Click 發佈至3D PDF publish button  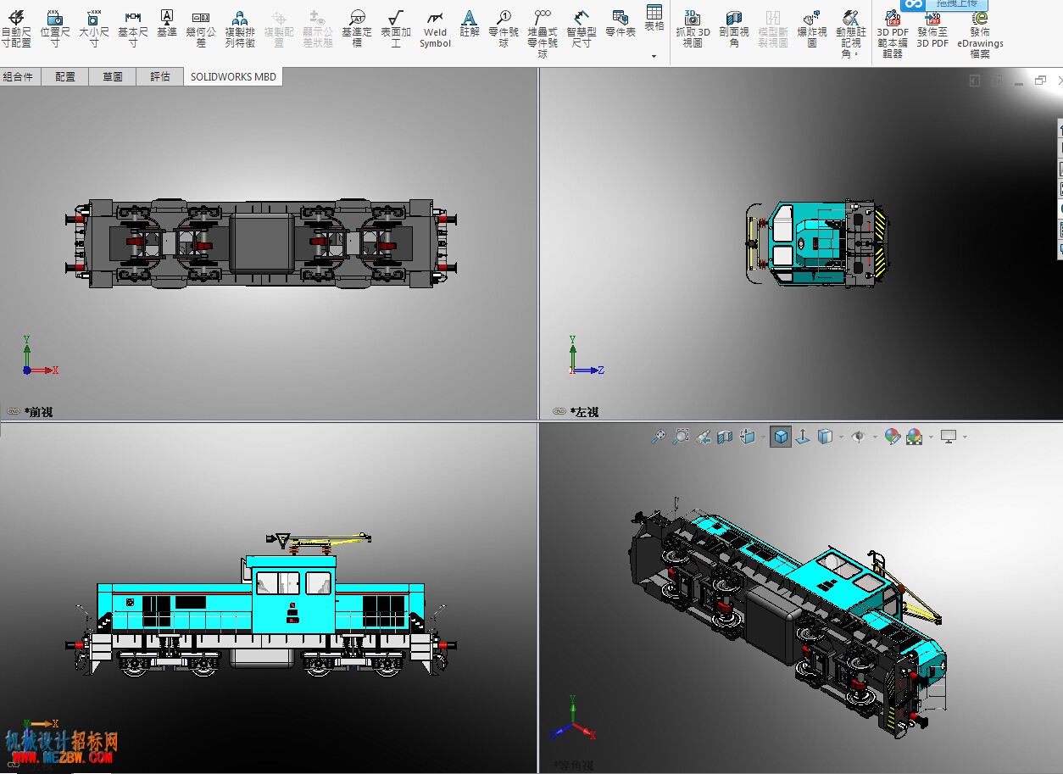tap(932, 28)
